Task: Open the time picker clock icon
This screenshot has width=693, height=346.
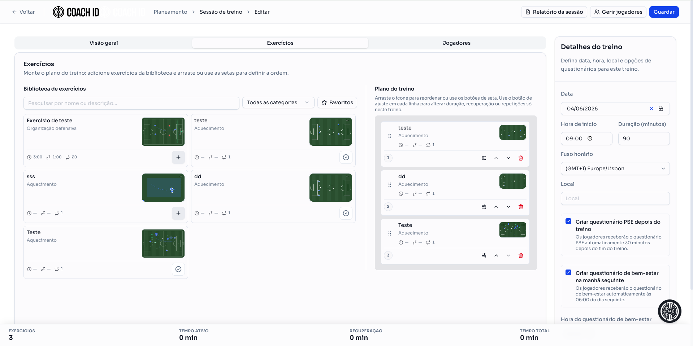Action: pyautogui.click(x=590, y=139)
